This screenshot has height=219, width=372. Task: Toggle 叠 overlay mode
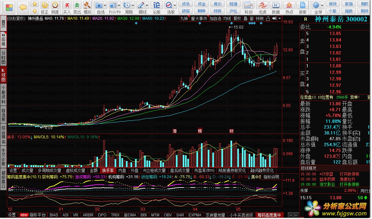tap(245, 18)
